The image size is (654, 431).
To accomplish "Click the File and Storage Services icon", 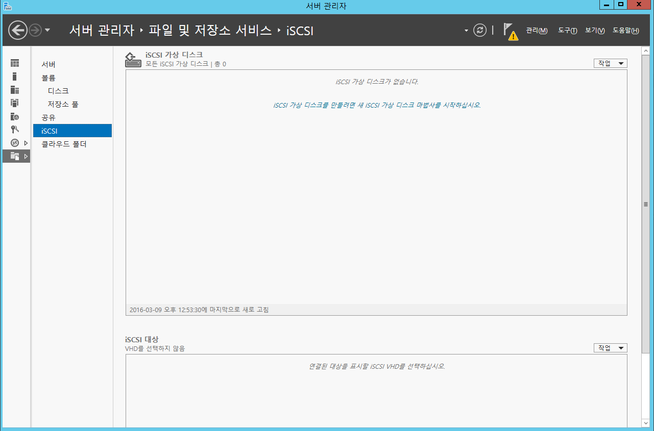I will click(15, 156).
